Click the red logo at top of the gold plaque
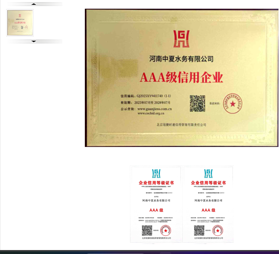 (181, 39)
